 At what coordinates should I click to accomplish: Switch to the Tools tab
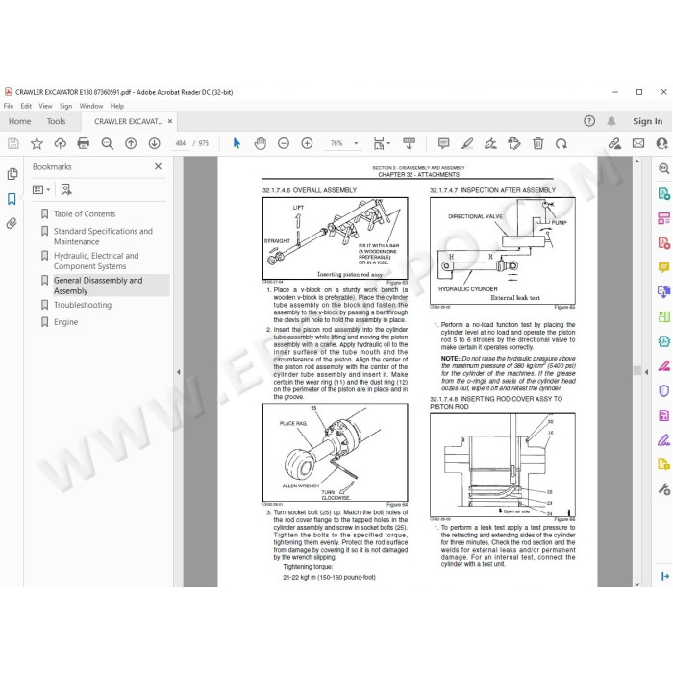point(56,121)
